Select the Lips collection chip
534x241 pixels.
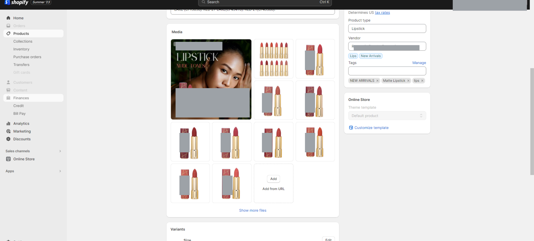point(353,56)
